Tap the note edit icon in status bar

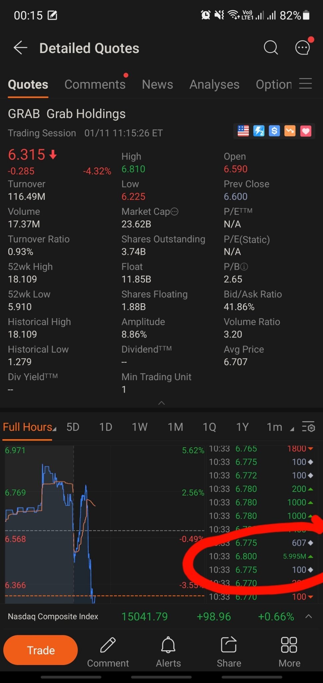tap(53, 15)
